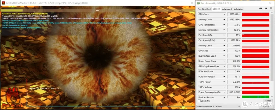Click the GPU-Z screenshot camera icon

(261, 9)
